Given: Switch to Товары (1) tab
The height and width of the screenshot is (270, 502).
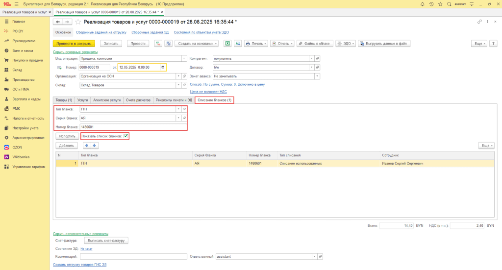Looking at the screenshot, I should [x=64, y=100].
